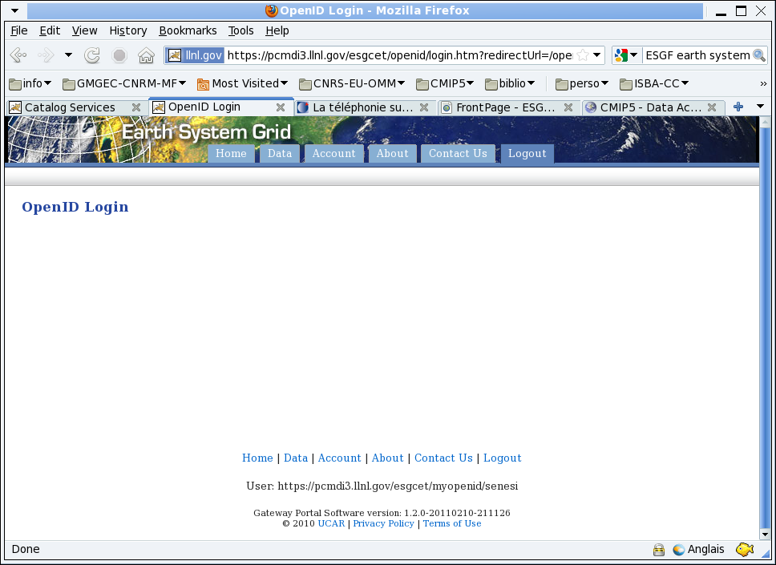Screen dimensions: 776x565
Task: Open a new tab with plus icon
Action: (x=738, y=107)
